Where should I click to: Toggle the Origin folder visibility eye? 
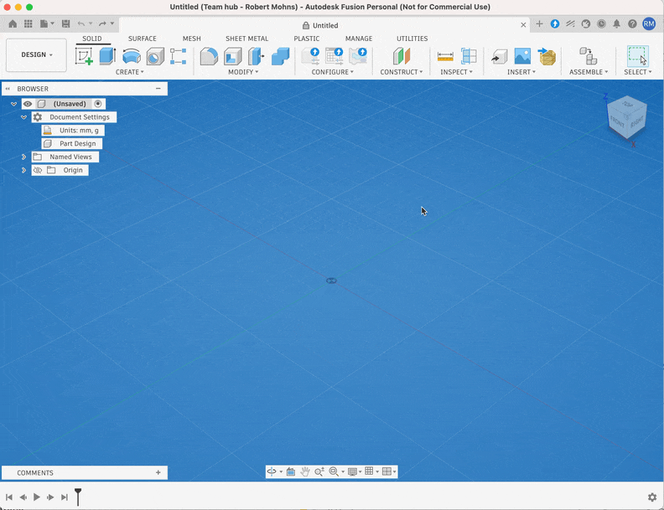coord(38,170)
